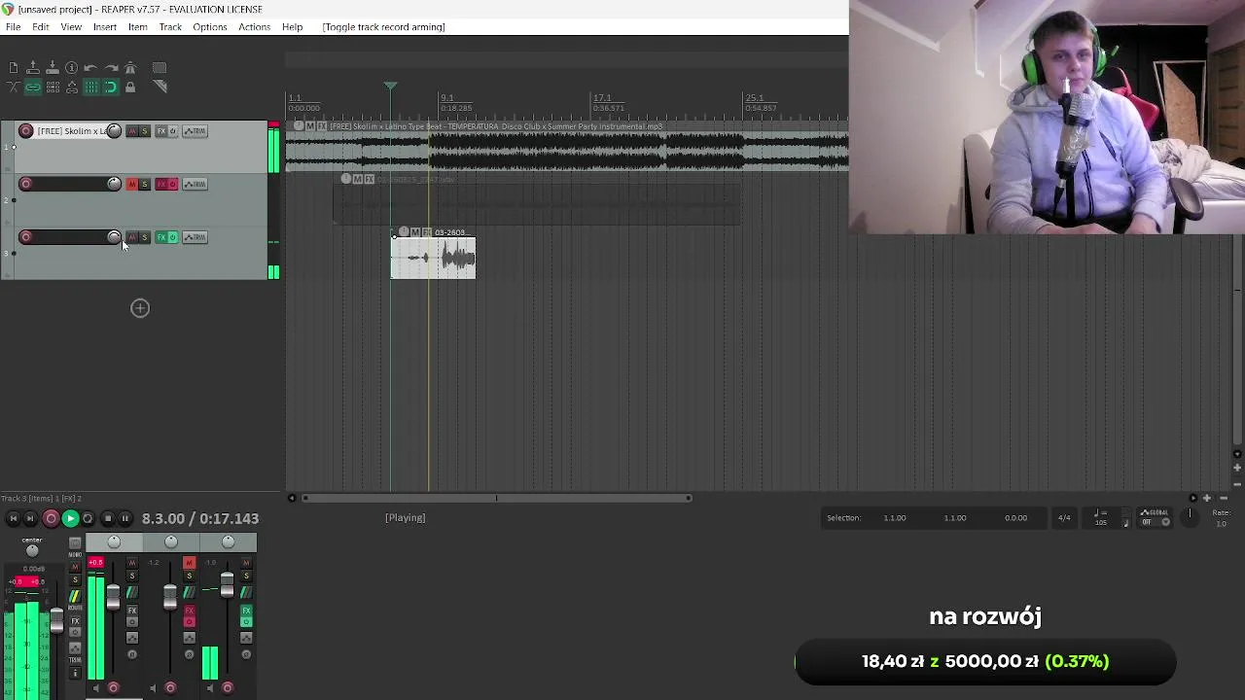Click the 4/4 time signature field
Screen dimensions: 1245x700
click(x=1064, y=518)
